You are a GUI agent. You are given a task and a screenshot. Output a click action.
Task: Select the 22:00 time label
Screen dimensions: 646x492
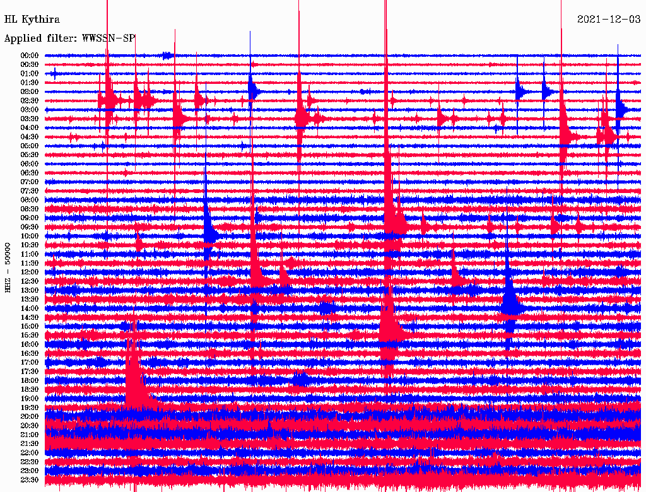click(30, 453)
